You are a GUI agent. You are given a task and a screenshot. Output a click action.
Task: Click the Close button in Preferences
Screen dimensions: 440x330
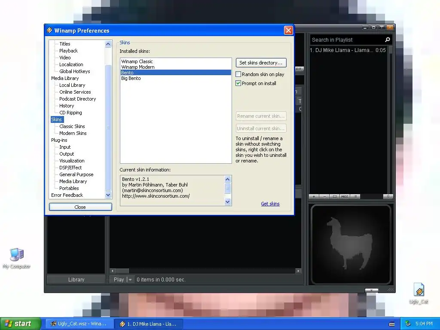(x=80, y=207)
